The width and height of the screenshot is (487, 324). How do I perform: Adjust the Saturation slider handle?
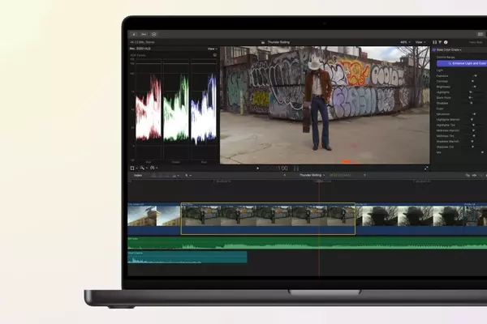point(474,114)
